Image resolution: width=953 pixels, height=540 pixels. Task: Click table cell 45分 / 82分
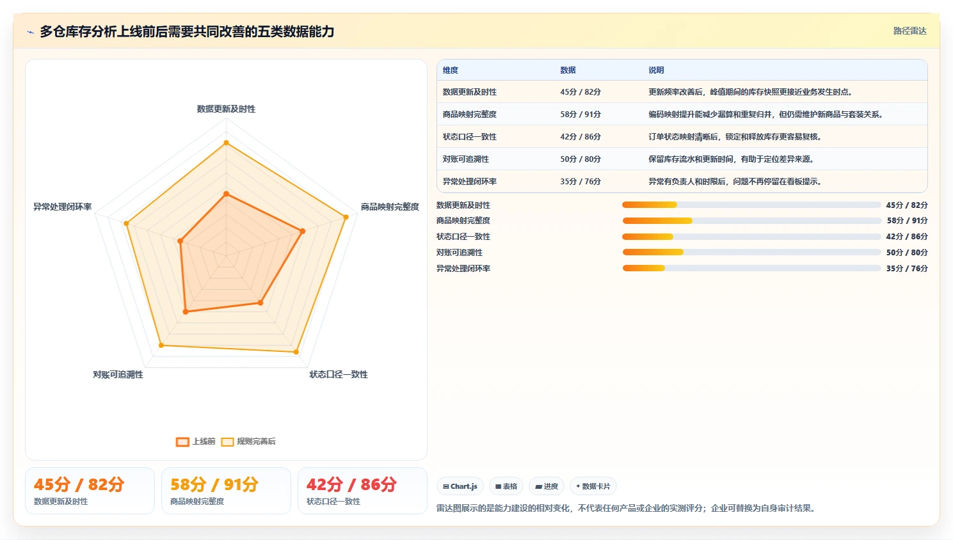[581, 92]
